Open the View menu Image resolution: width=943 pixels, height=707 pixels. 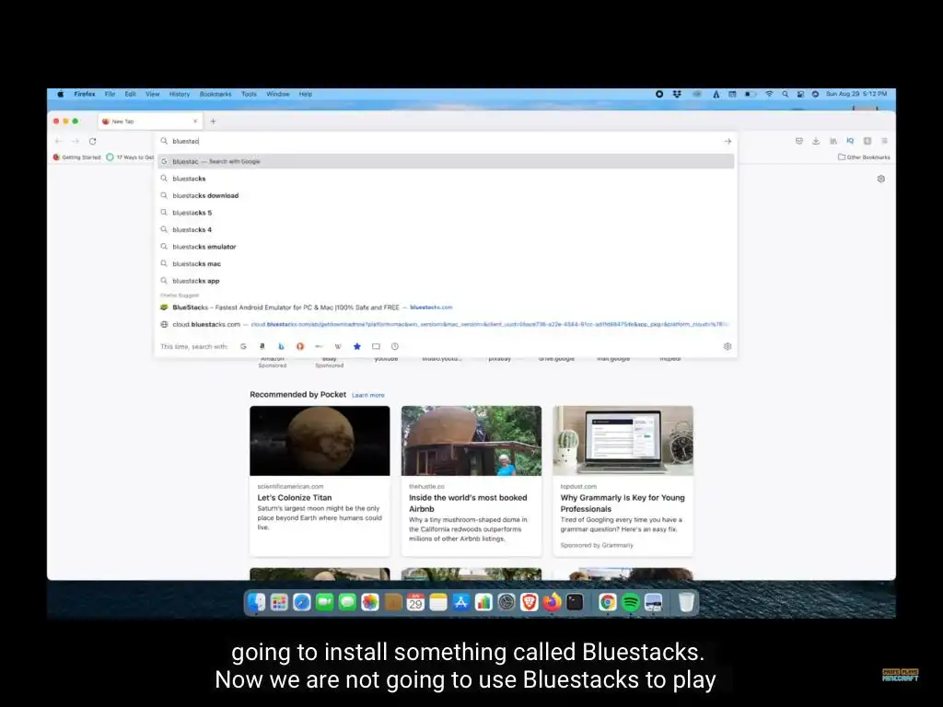(x=153, y=95)
